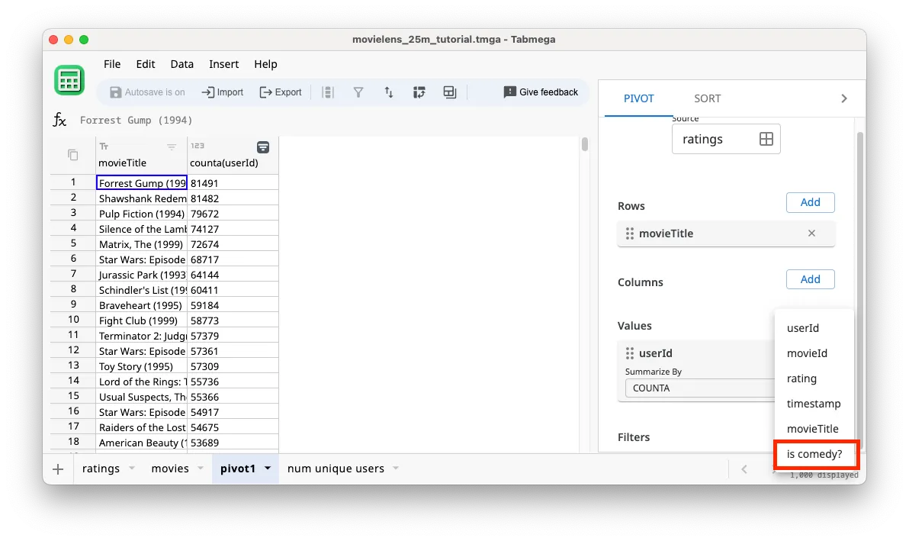Add a field to Rows
Screen dimensions: 909x541
coord(810,202)
